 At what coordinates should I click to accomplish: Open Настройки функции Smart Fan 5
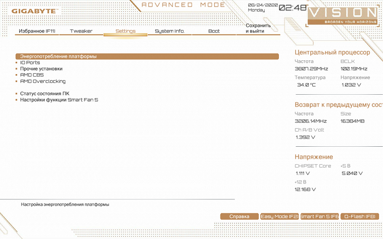pos(59,100)
